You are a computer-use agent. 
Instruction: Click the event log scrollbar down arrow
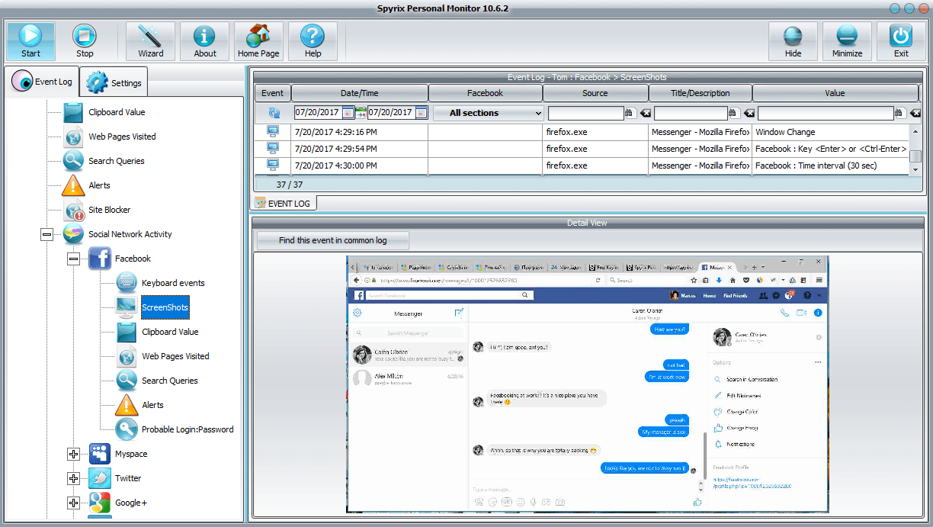(915, 169)
